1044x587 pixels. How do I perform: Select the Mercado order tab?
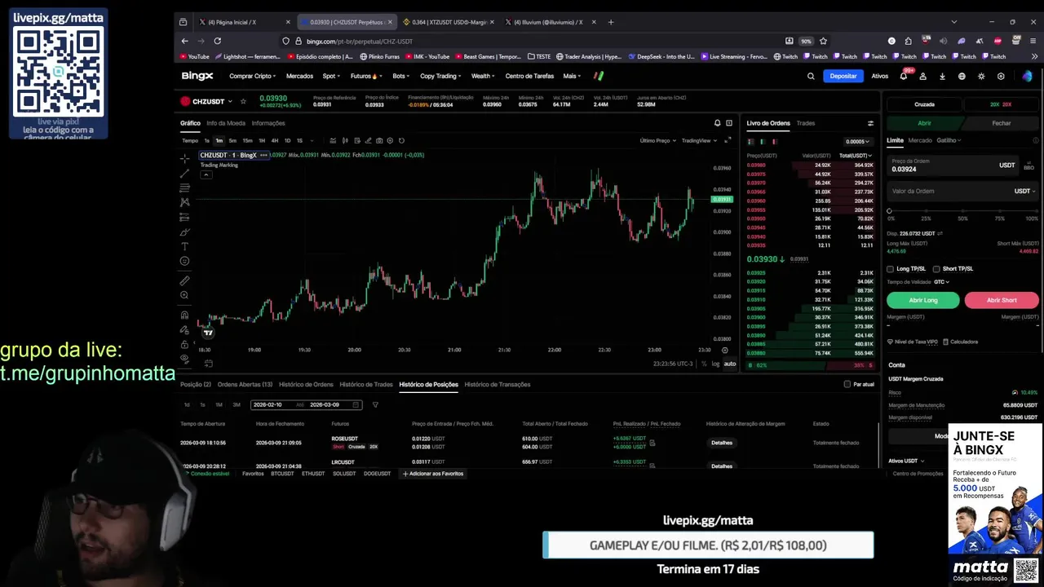pyautogui.click(x=920, y=140)
